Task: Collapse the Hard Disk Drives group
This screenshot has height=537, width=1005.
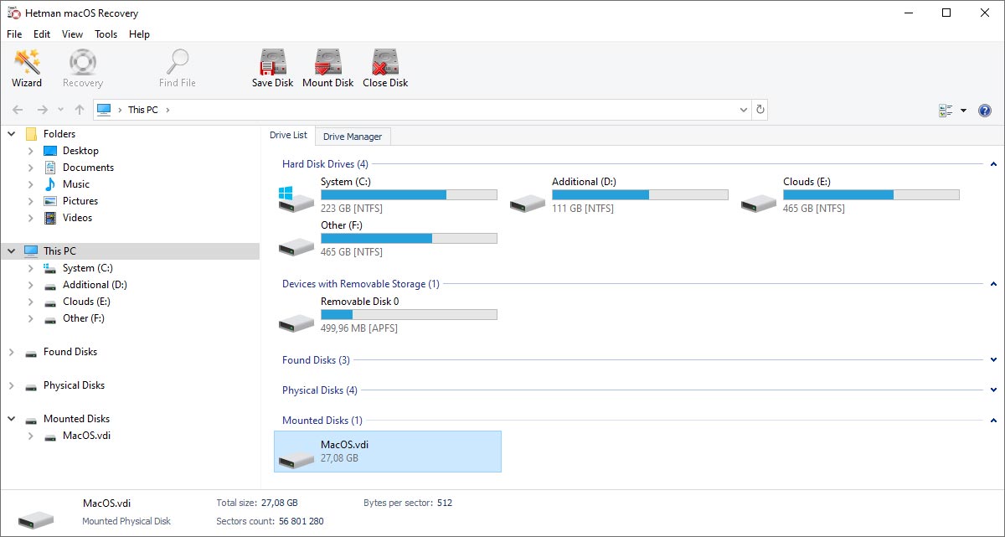Action: click(993, 164)
